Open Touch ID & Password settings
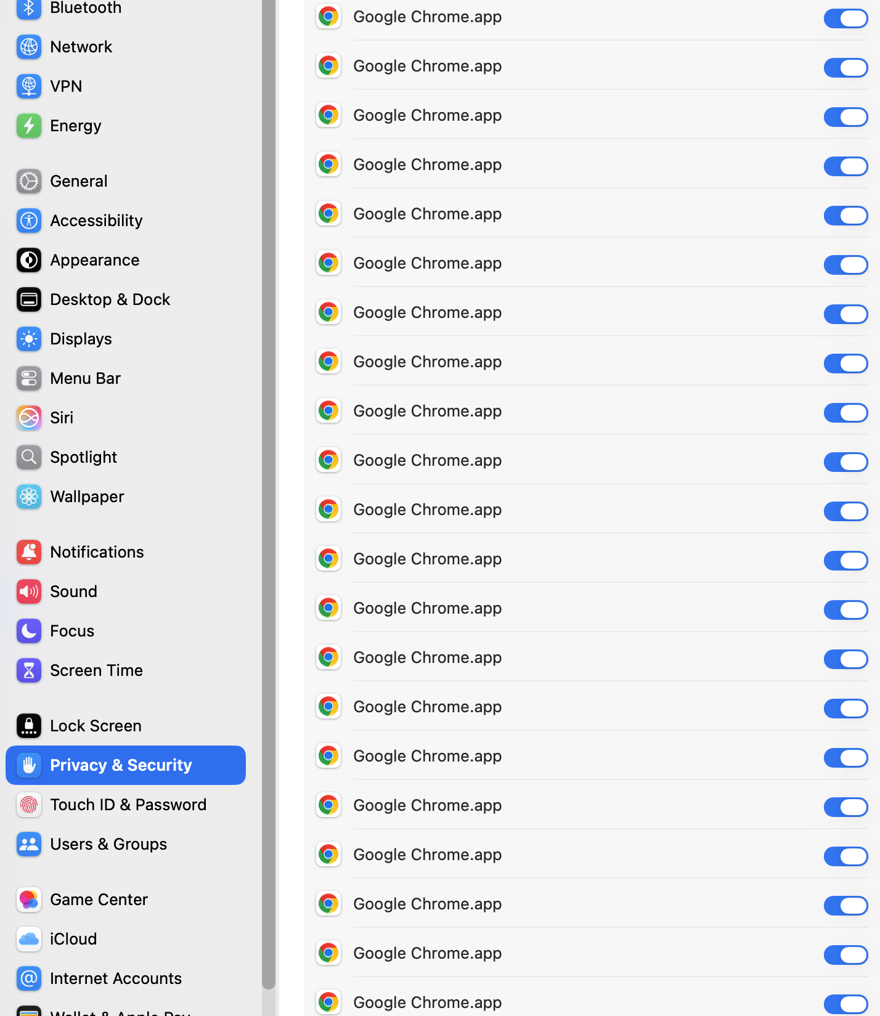 tap(126, 805)
